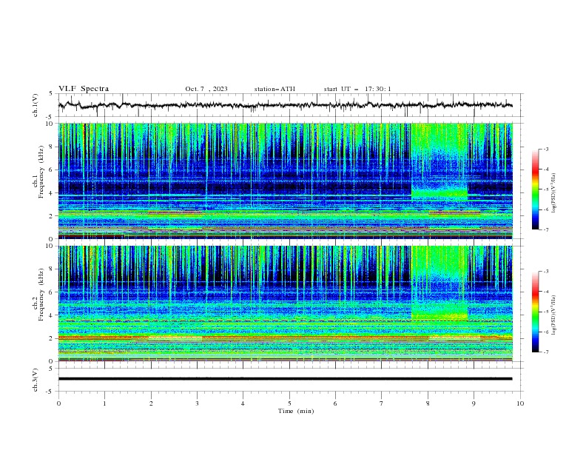Screen dimensions: 586x453
Task: Click time axis tick label '5'
Action: click(289, 403)
